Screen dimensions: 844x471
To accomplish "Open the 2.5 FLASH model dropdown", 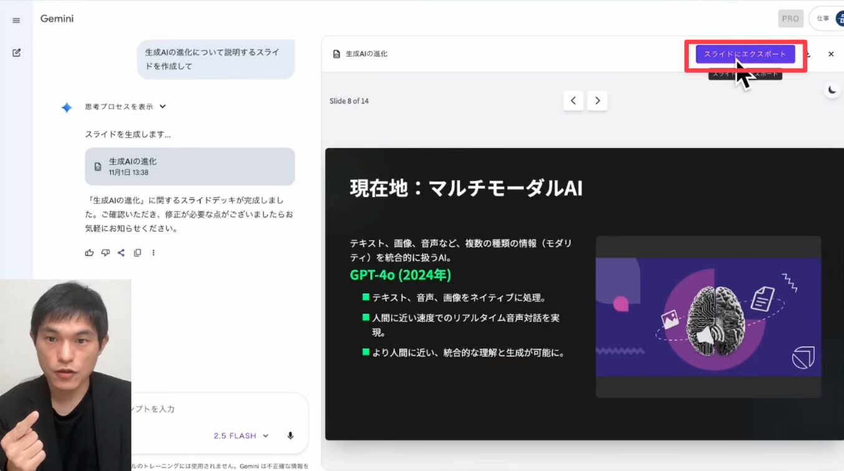I will pos(241,435).
